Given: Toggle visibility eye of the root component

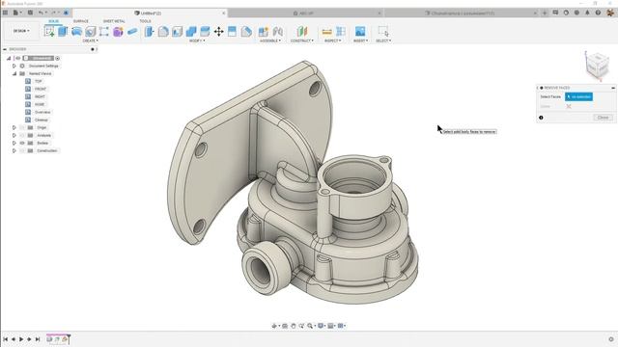Looking at the screenshot, I should click(x=17, y=58).
